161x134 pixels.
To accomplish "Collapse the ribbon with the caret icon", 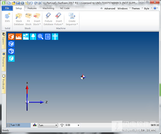I will (x=101, y=8).
